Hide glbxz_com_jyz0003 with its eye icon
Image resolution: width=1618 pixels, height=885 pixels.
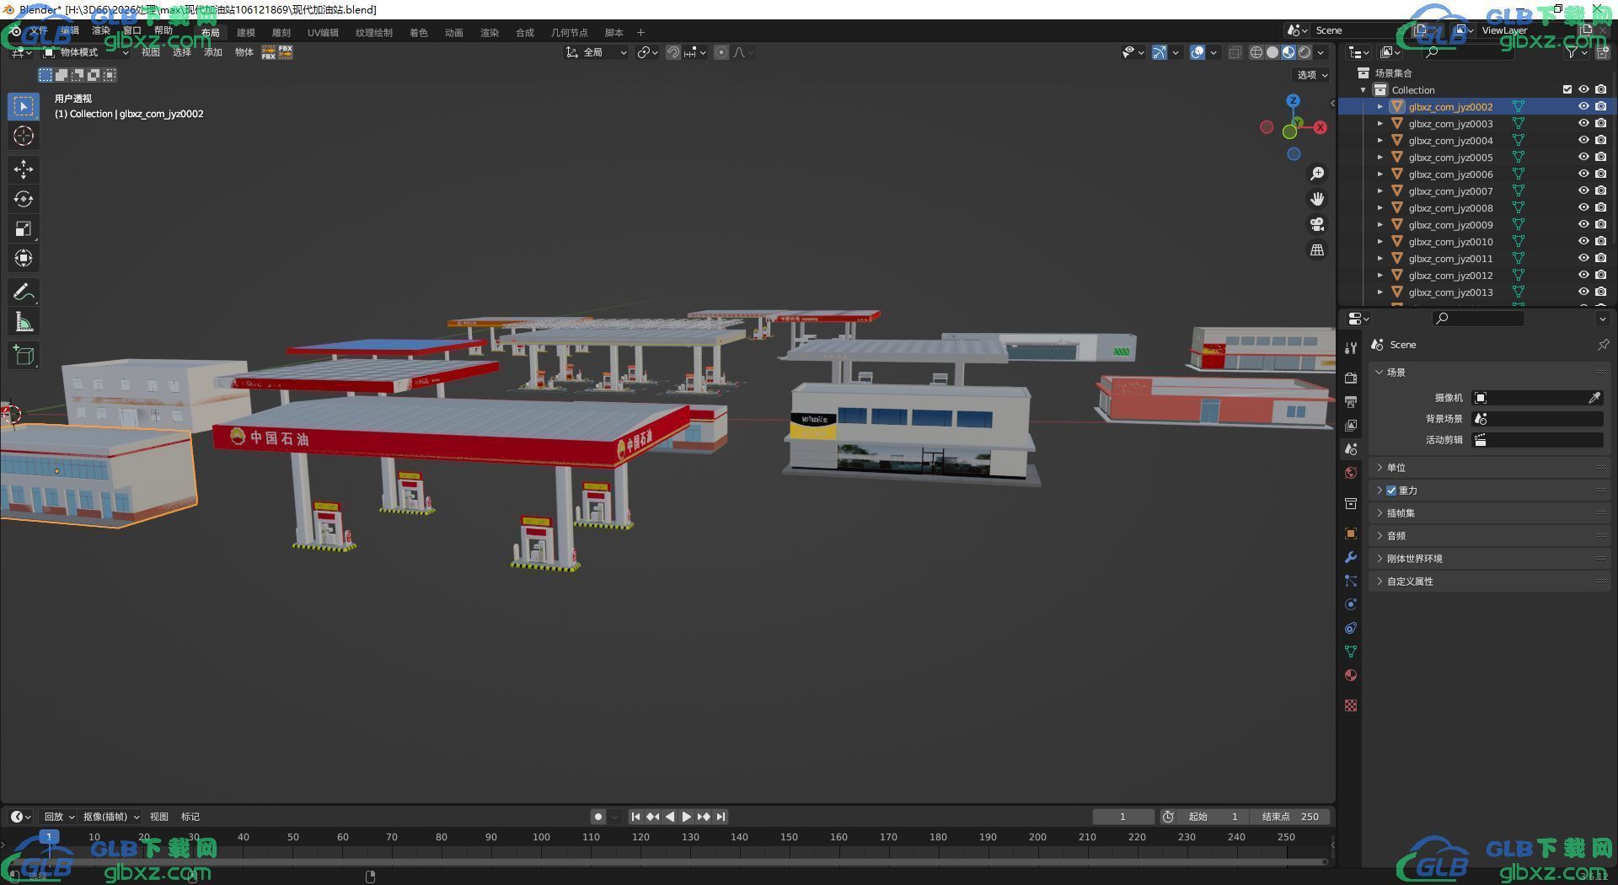click(1583, 124)
